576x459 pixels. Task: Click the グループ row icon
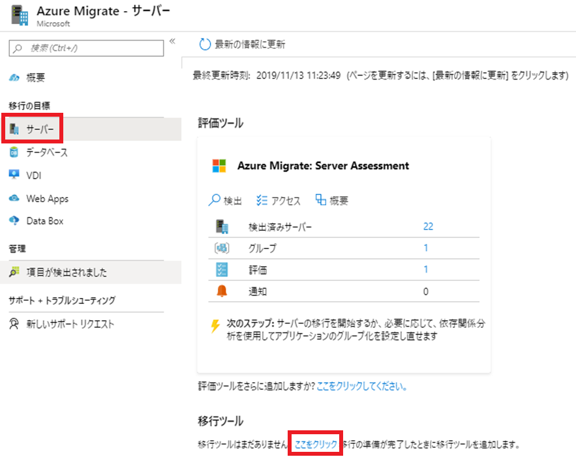click(222, 248)
